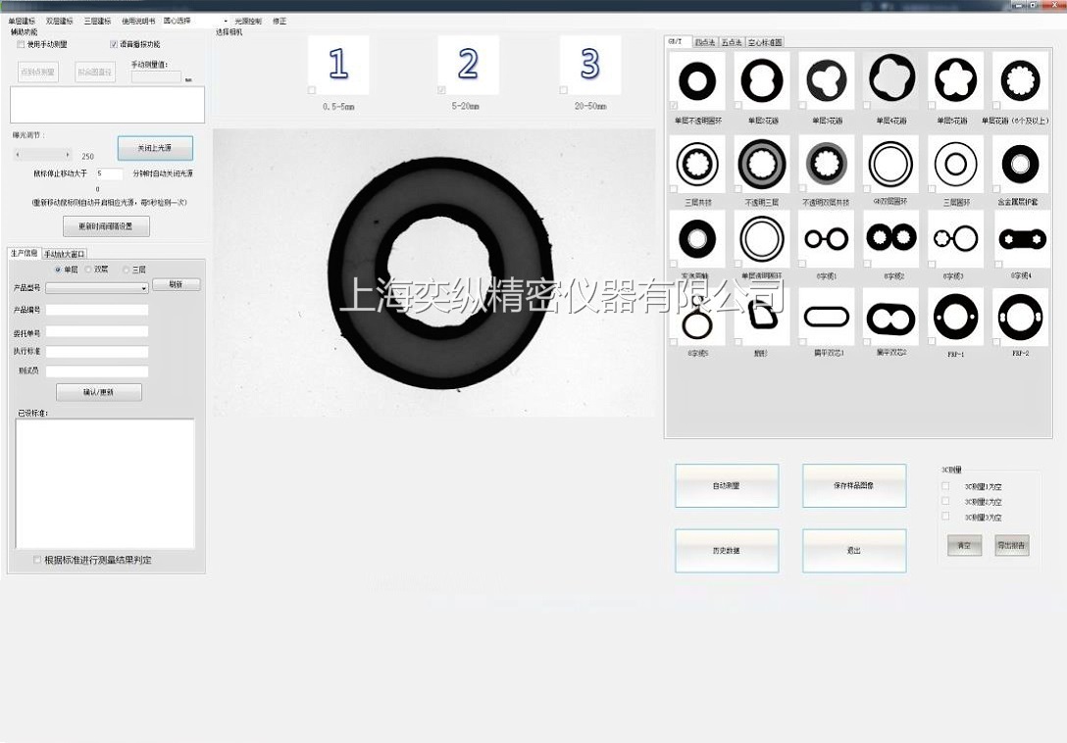Choose the 8字缆1 figure-eight cable icon

(826, 238)
